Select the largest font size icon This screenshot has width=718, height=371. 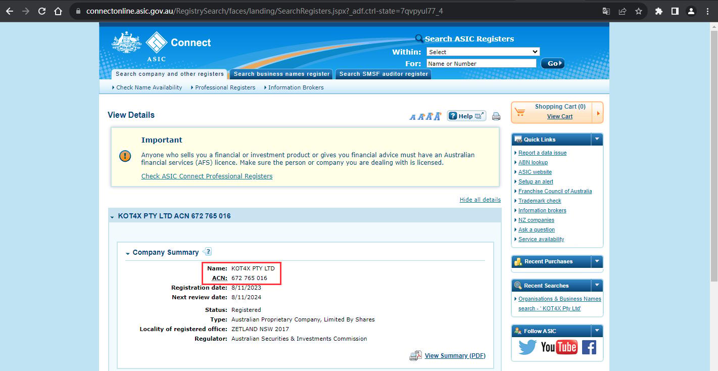pos(438,116)
